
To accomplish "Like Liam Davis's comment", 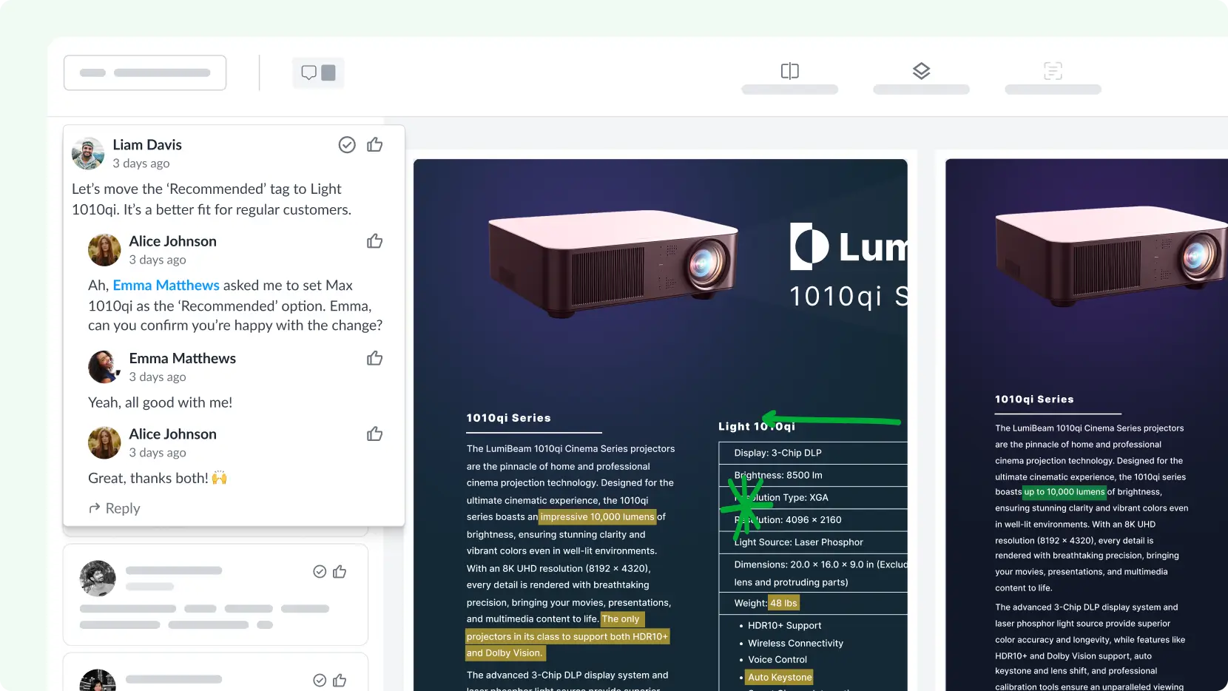I will click(375, 145).
